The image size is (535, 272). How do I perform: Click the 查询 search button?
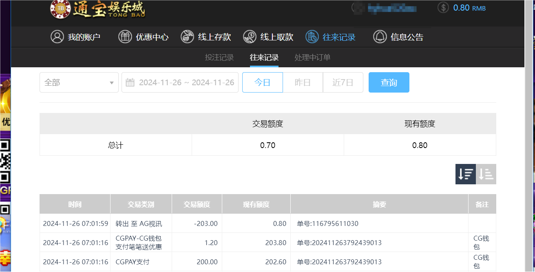pos(389,82)
